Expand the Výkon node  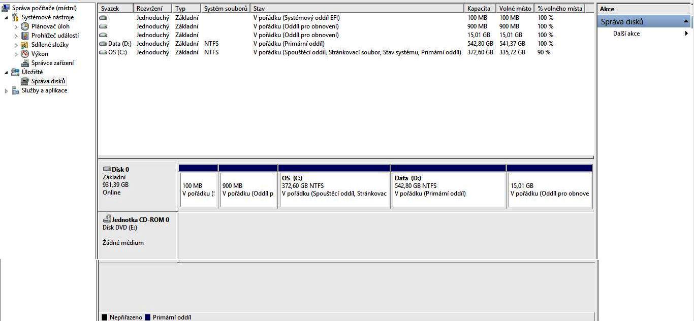point(16,54)
